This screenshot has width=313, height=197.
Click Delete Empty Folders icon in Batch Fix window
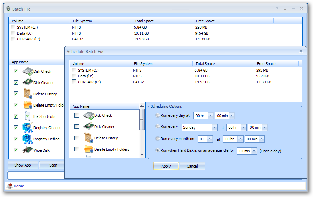tap(28, 105)
